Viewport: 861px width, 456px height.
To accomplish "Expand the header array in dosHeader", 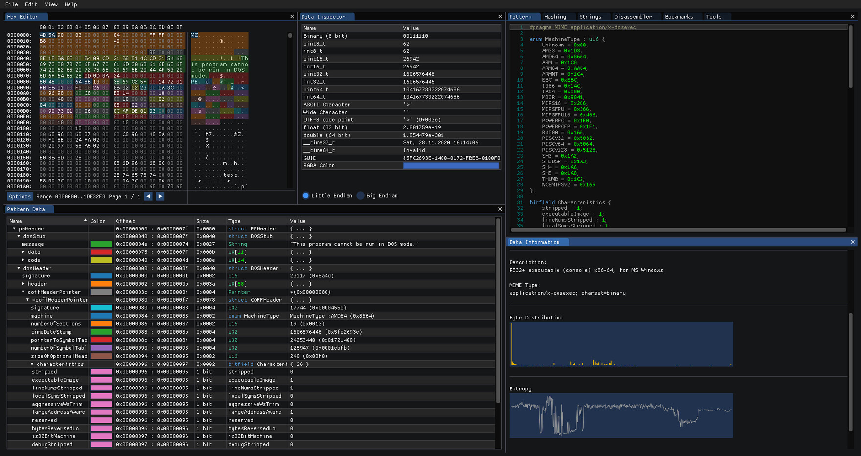I will click(23, 284).
